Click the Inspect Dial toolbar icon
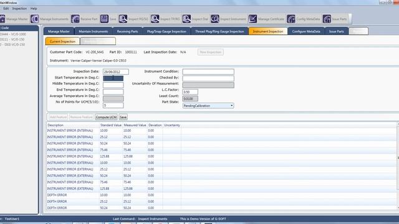The height and width of the screenshot is (224, 399). coord(186,19)
